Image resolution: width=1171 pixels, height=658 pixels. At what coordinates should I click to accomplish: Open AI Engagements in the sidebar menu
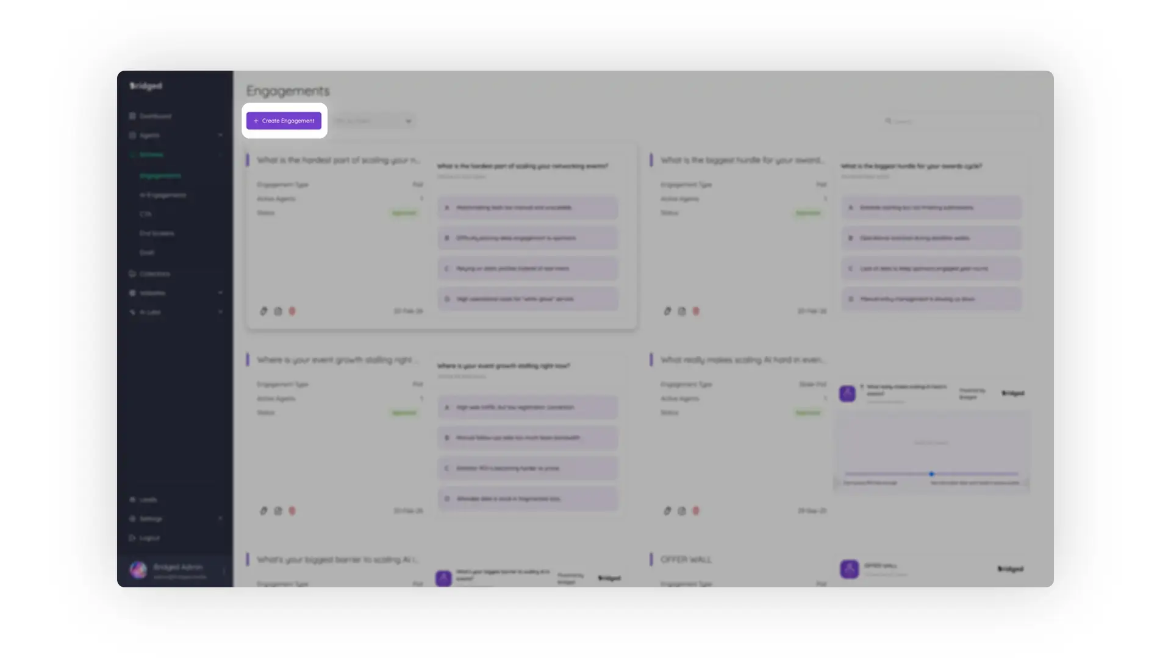coord(162,195)
